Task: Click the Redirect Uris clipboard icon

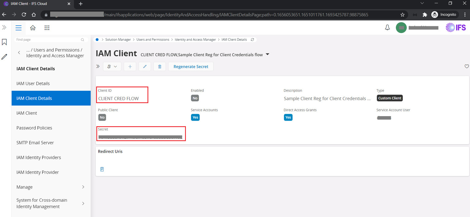Action: pyautogui.click(x=102, y=169)
